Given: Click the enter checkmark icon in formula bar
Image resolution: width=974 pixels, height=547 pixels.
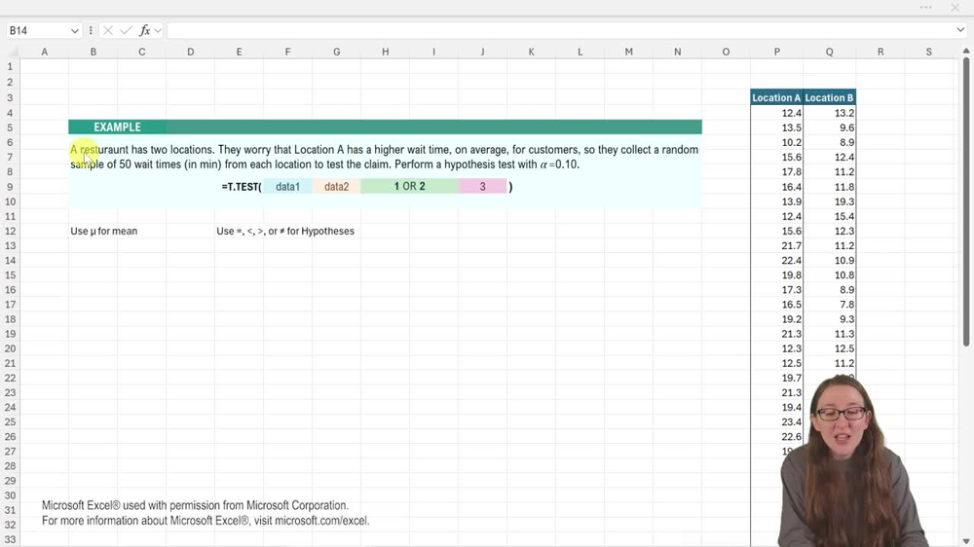Looking at the screenshot, I should pyautogui.click(x=126, y=30).
